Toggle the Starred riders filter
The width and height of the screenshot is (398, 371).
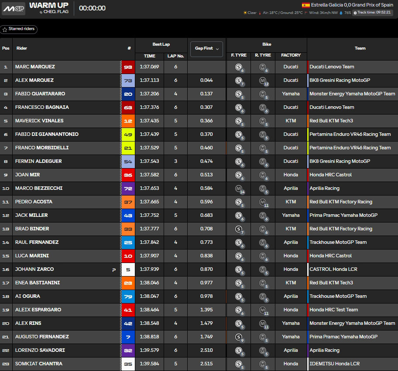pyautogui.click(x=19, y=30)
